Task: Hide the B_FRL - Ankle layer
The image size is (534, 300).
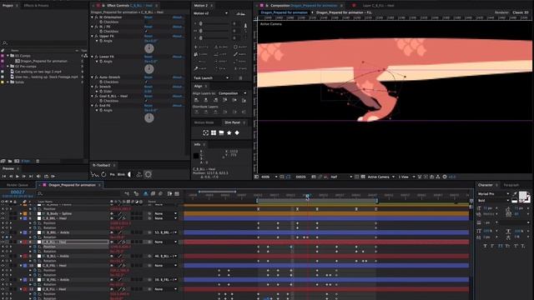Action: pos(3,280)
